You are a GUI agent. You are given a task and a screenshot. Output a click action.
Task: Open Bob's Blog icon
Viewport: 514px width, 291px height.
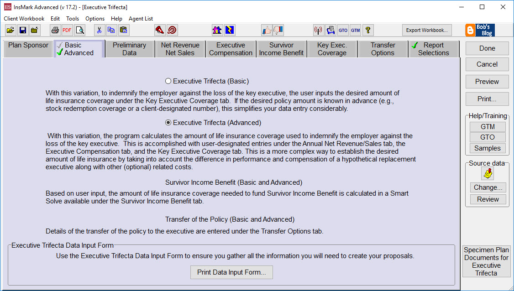tap(479, 30)
